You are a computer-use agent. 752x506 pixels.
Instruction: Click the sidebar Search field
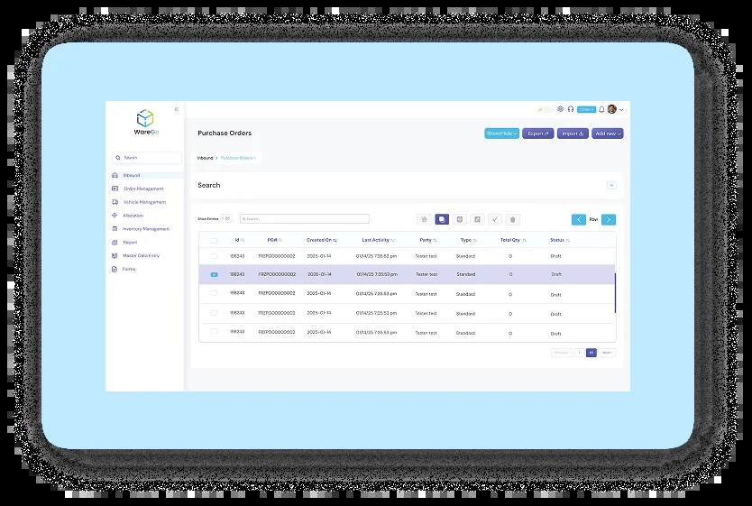[x=147, y=157]
